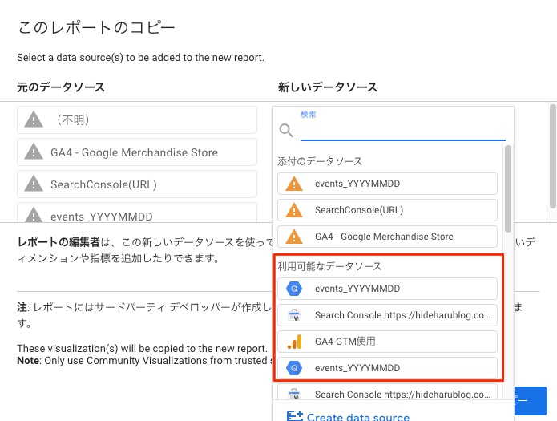Click the blue copy report button
The image size is (557, 421).
point(531,401)
